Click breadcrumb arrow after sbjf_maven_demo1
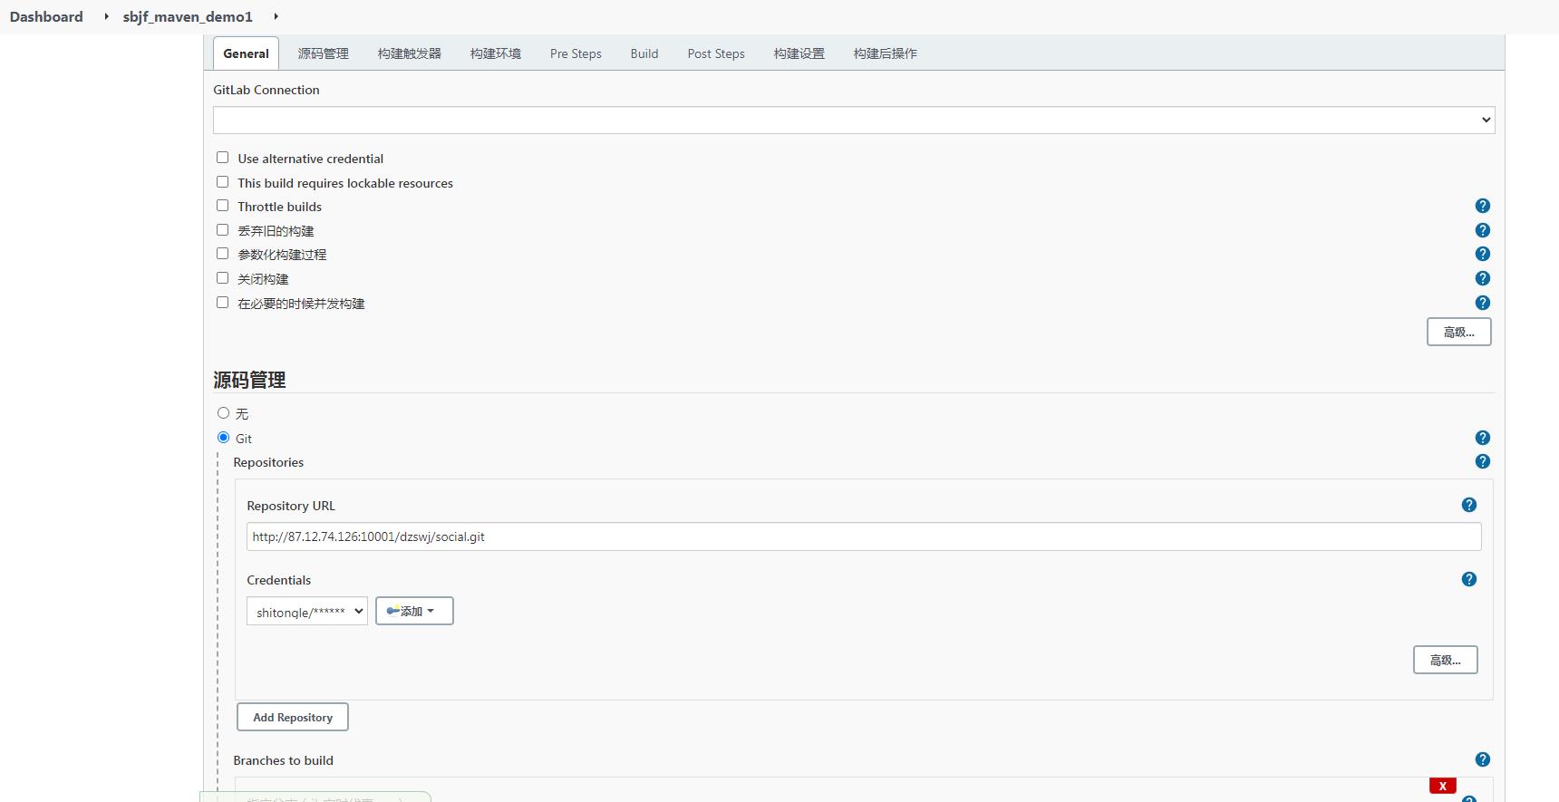 [276, 16]
